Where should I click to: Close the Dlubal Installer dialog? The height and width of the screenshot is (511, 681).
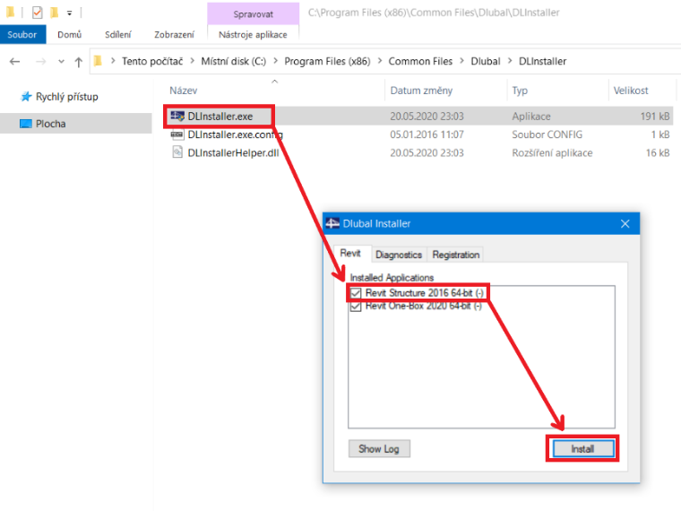coord(625,224)
